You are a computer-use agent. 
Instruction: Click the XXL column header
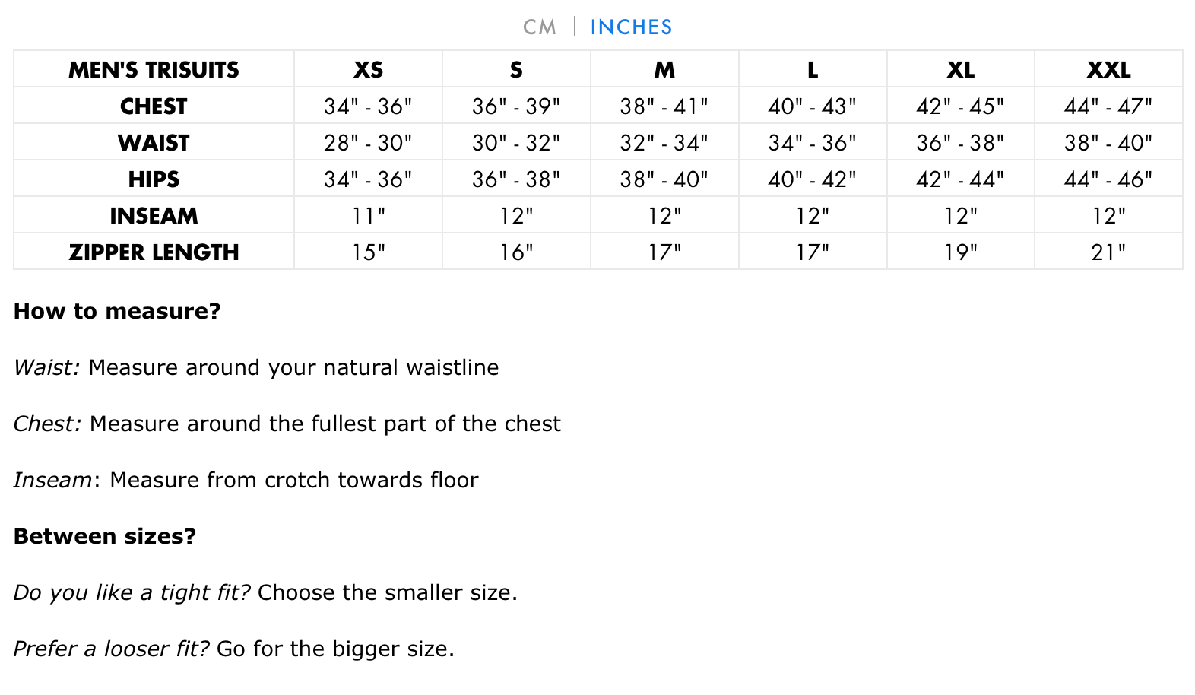(1108, 69)
